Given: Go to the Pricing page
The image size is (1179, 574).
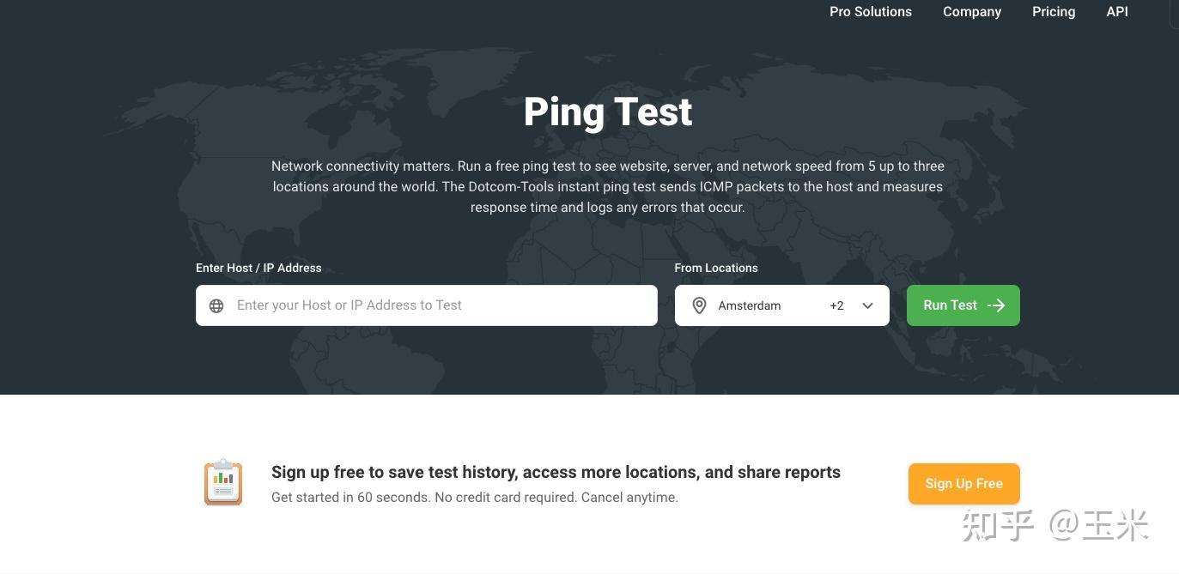Looking at the screenshot, I should [1053, 12].
